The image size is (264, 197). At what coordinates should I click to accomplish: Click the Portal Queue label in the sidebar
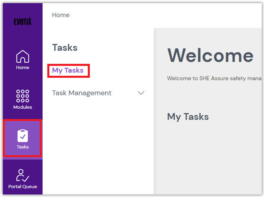pos(22,187)
